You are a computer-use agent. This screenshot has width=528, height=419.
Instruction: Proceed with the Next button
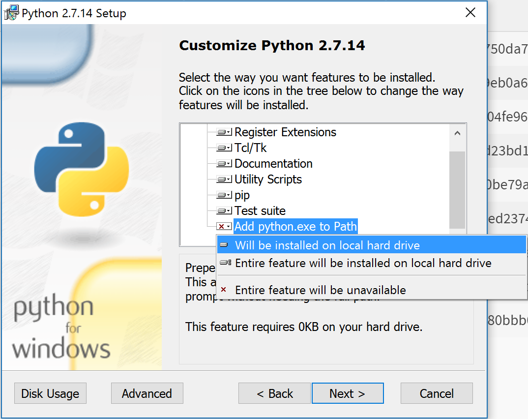tap(348, 393)
